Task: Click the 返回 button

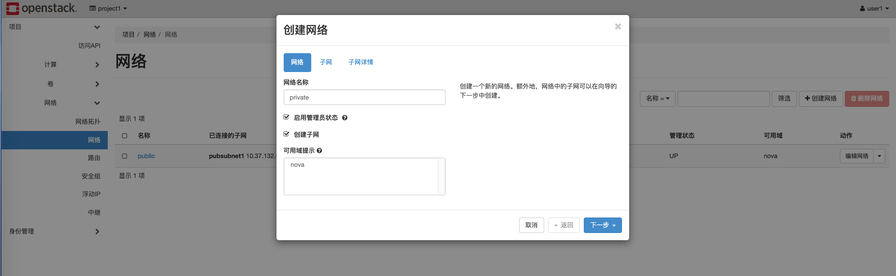Action: click(x=564, y=225)
